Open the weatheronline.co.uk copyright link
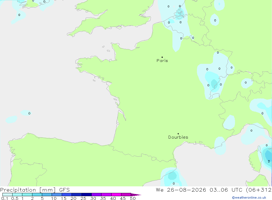The image size is (272, 200). click(x=249, y=198)
